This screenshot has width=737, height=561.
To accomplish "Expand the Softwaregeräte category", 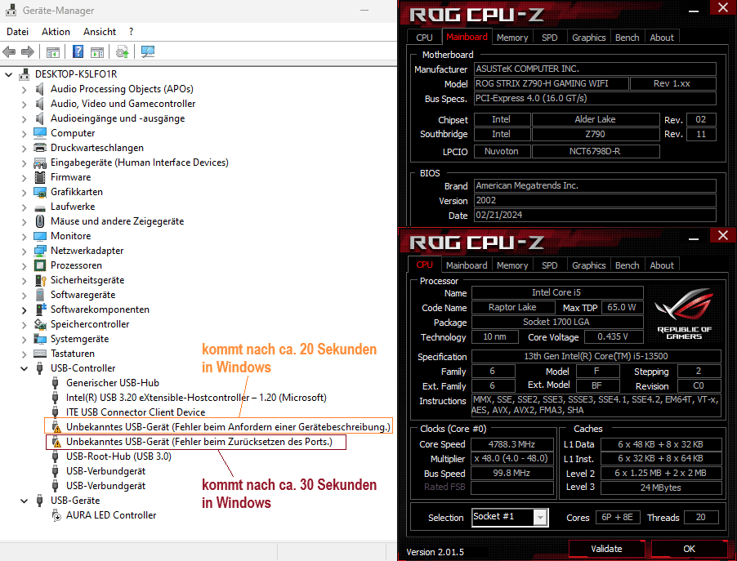I will click(24, 295).
